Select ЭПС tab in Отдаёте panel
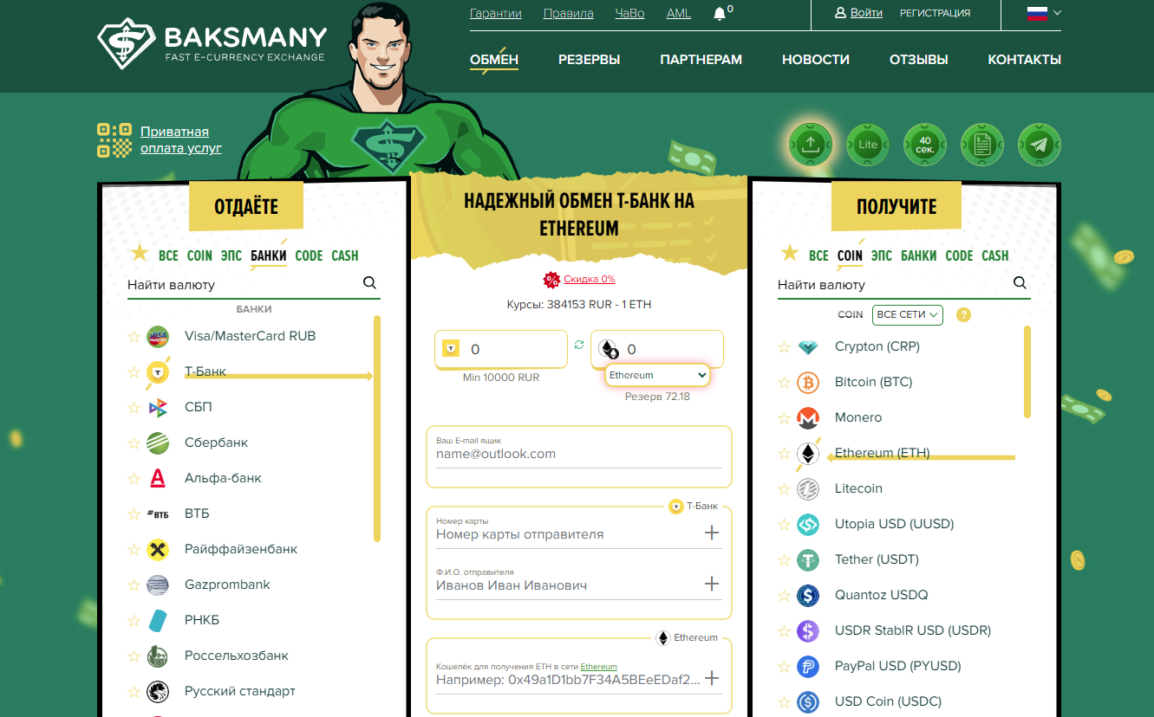1154x717 pixels. coord(231,255)
